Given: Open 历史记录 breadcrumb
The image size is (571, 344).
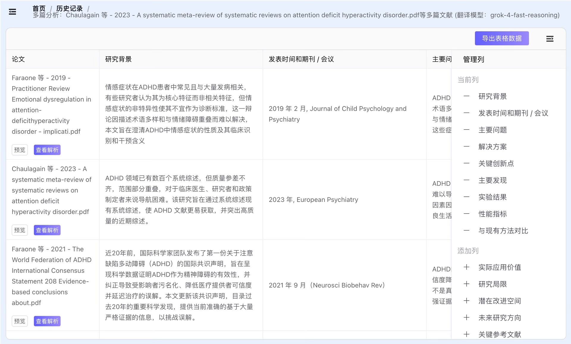Looking at the screenshot, I should coord(69,8).
